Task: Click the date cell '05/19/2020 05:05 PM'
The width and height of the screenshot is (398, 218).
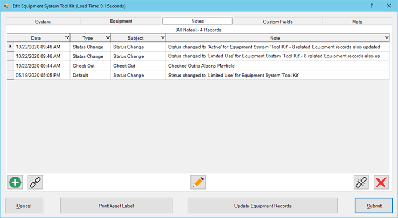Action: 42,75
